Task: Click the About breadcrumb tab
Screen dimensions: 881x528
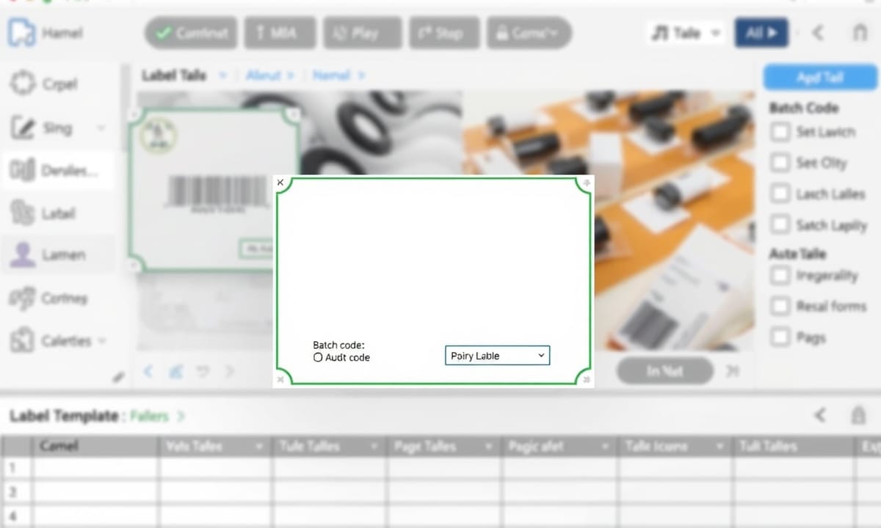Action: [264, 76]
